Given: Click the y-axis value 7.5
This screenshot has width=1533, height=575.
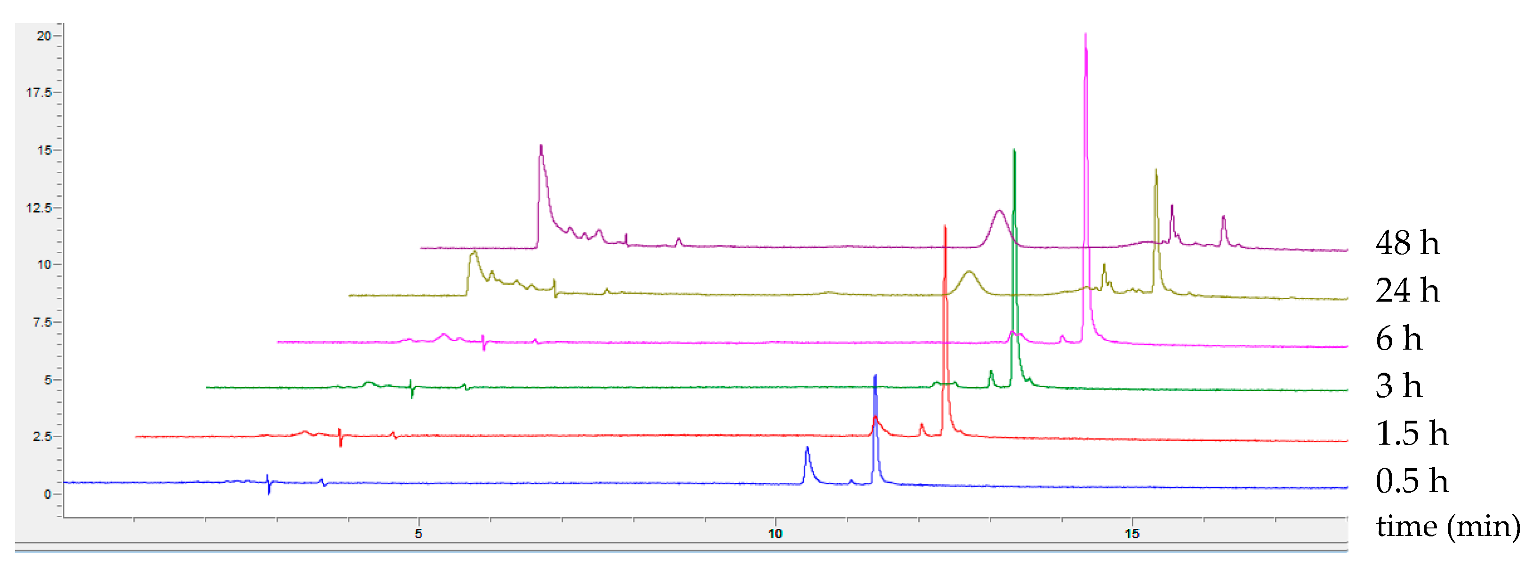Looking at the screenshot, I should (x=42, y=322).
